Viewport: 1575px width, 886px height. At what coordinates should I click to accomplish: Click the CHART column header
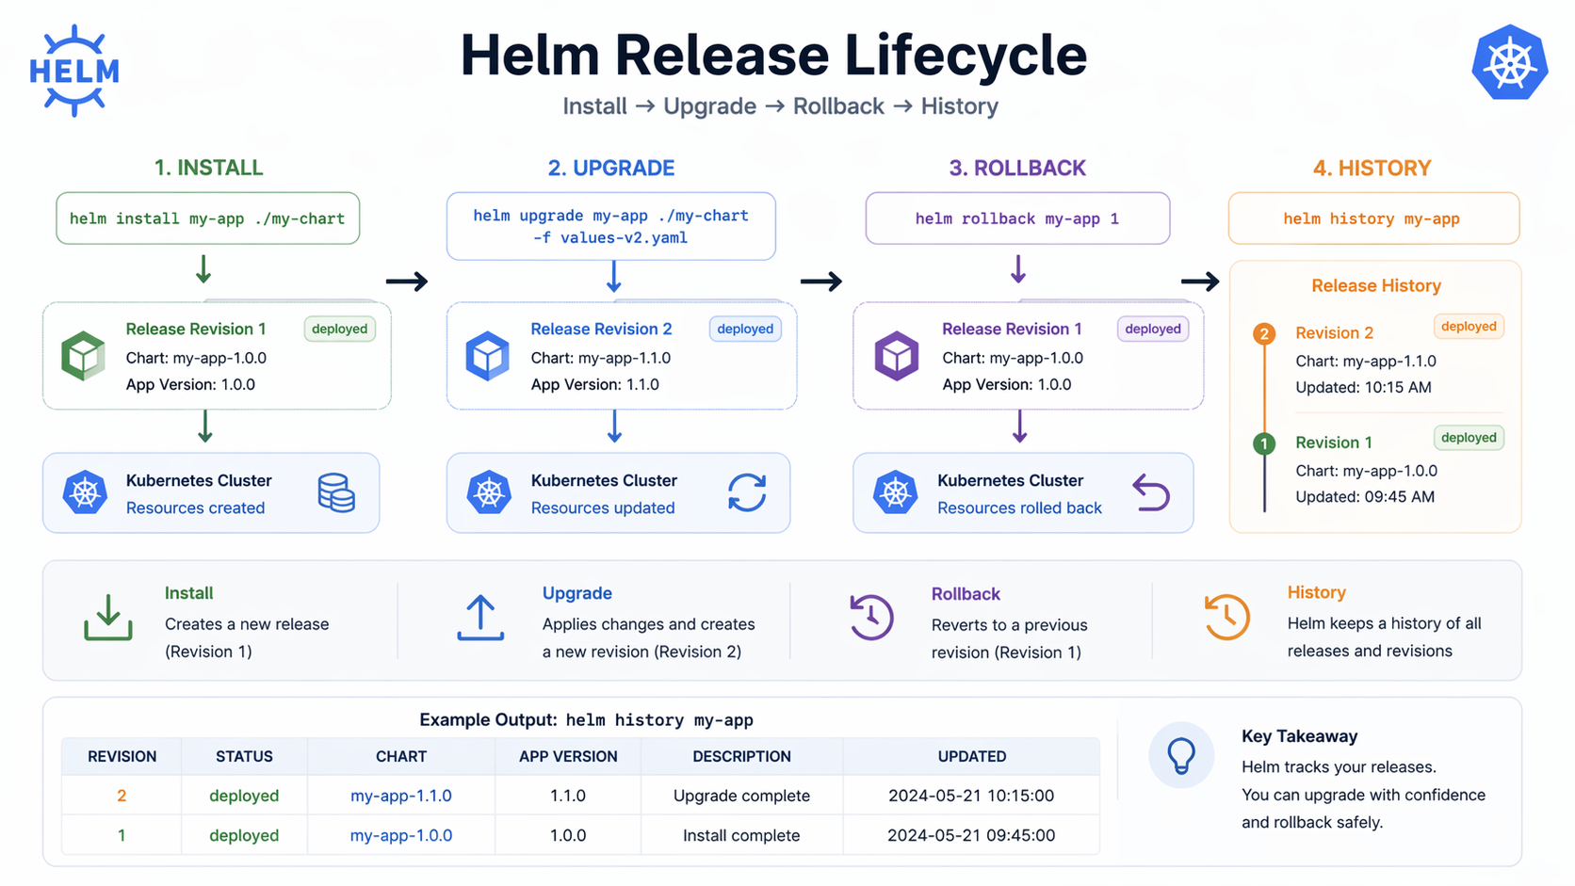401,756
